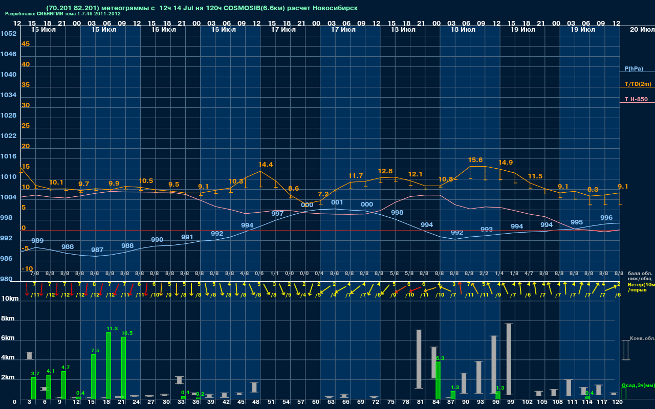Click the green 11.3 precipitation bar
This screenshot has height=409, width=655.
coord(108,366)
